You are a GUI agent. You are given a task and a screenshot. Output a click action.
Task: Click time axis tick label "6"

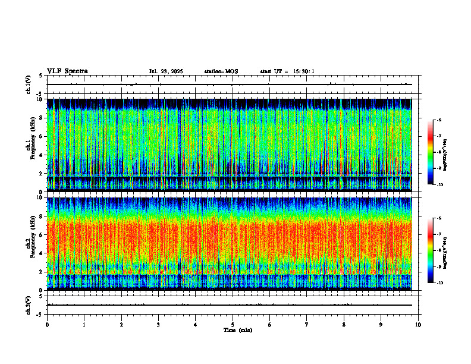pyautogui.click(x=270, y=325)
